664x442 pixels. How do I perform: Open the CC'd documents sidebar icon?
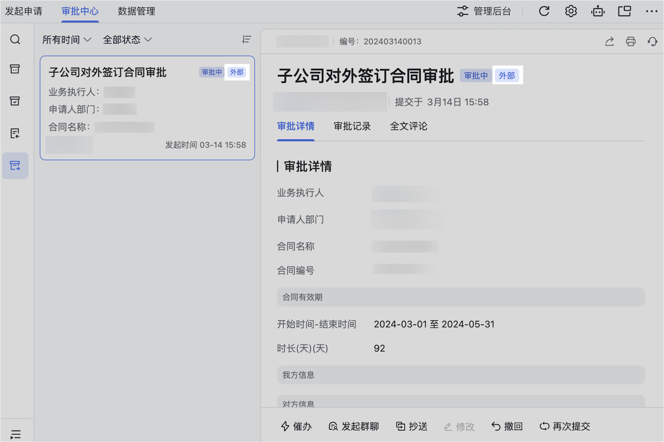[15, 133]
